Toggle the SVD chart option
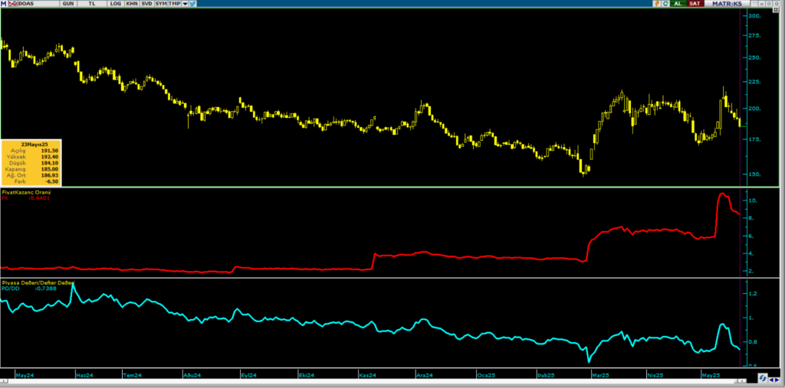This screenshot has width=785, height=388. point(146,4)
